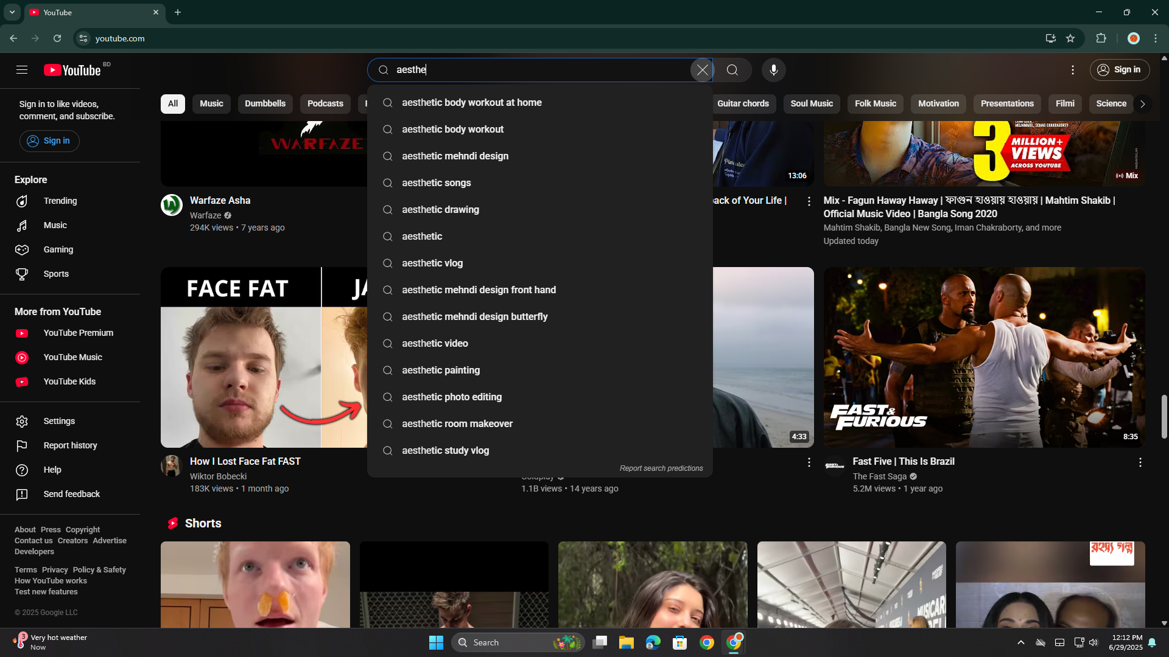Choose suggestion 'aesthetic songs'
The image size is (1169, 657).
point(540,183)
